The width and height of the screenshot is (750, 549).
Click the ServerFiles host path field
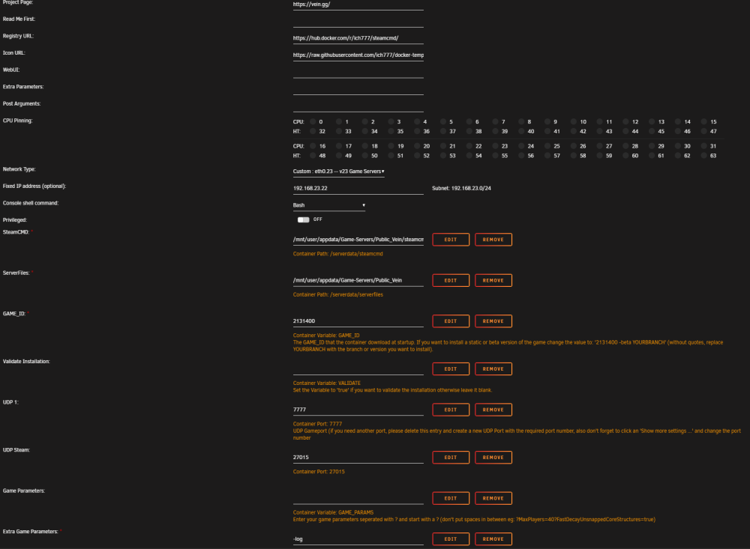358,280
